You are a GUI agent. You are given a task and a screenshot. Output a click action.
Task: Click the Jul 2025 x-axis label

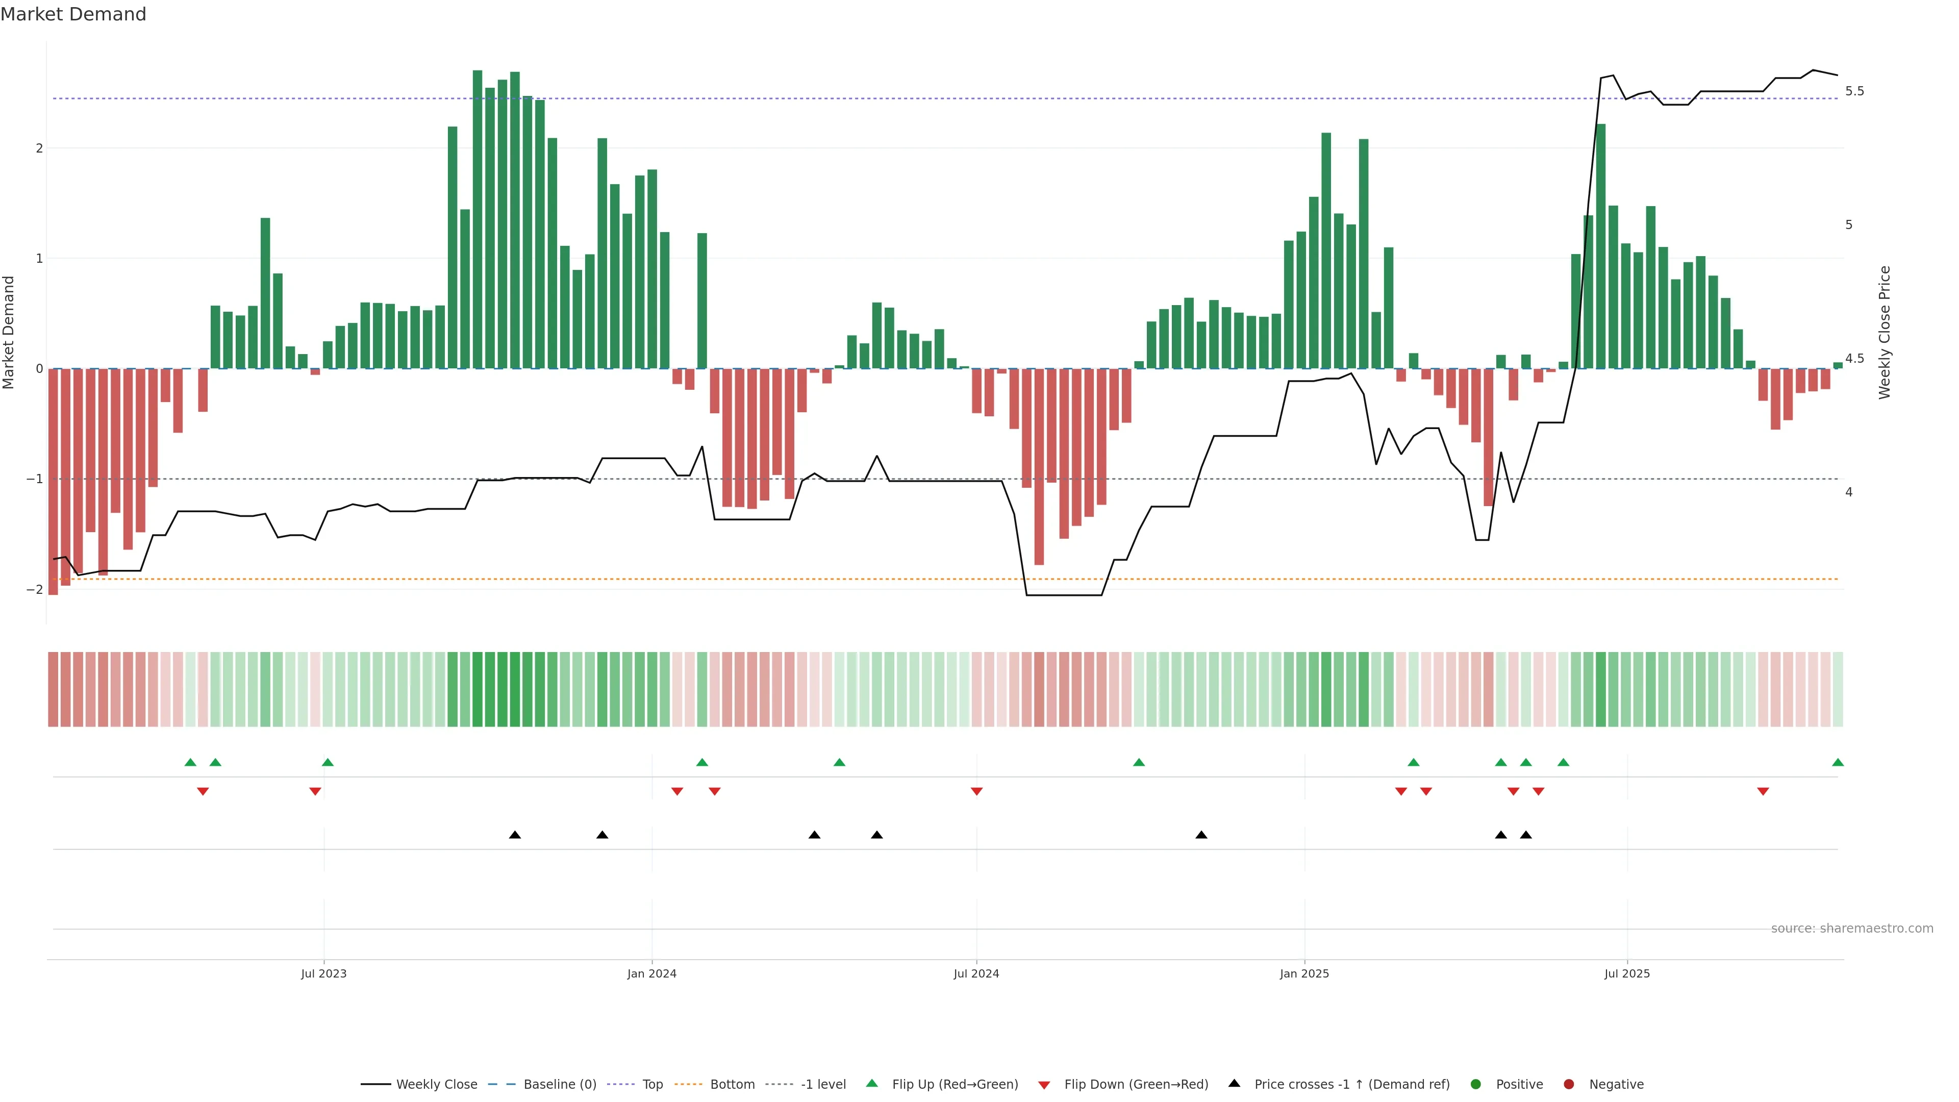coord(1627,973)
